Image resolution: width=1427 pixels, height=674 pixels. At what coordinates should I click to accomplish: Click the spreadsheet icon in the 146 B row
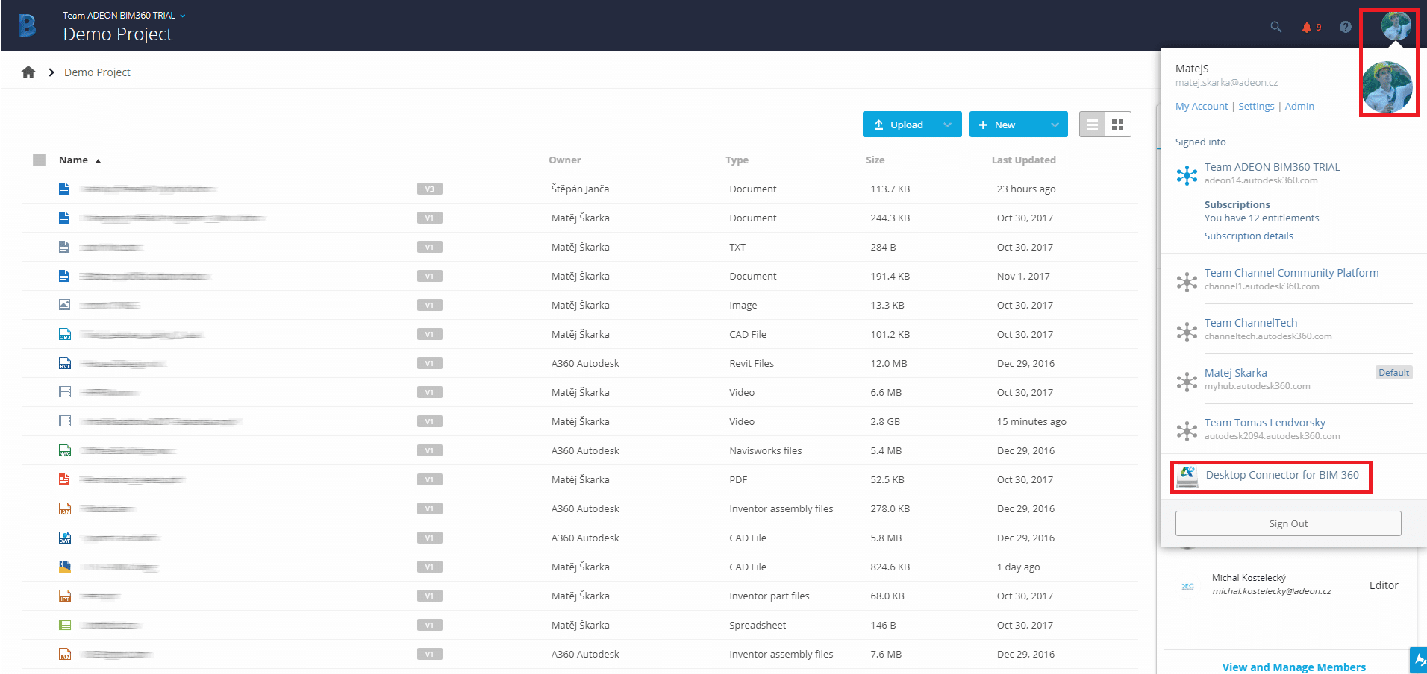point(65,625)
